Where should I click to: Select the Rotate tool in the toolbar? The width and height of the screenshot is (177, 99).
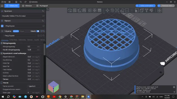point(112,10)
